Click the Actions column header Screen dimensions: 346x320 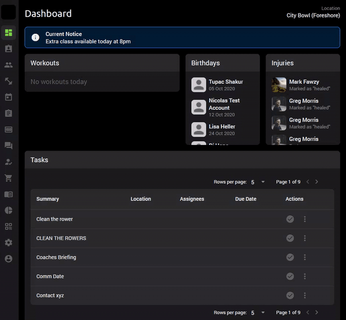[x=294, y=199]
